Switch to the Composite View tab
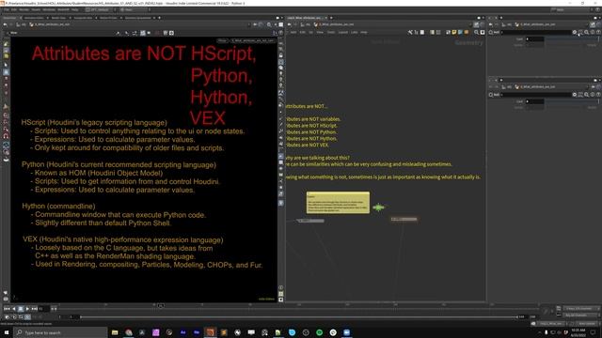This screenshot has height=338, width=602. pos(83,18)
